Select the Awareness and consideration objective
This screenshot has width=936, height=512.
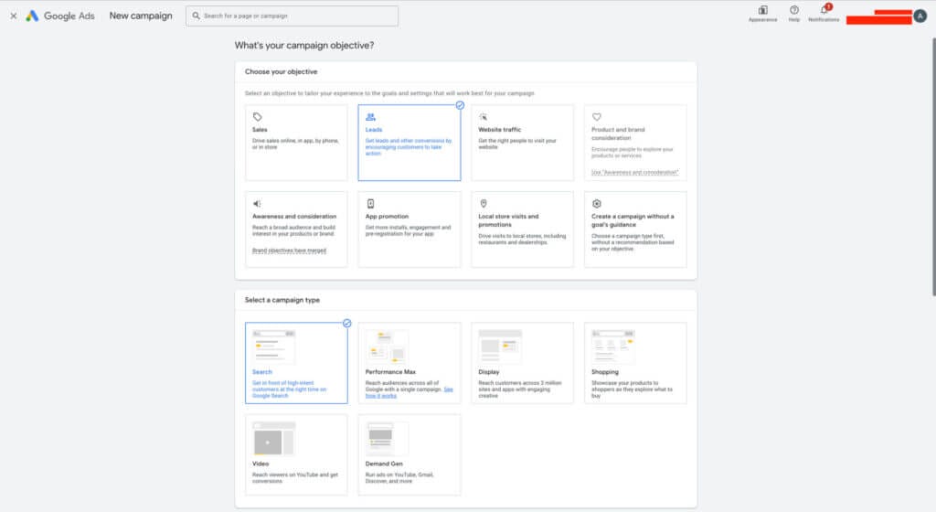click(x=296, y=229)
